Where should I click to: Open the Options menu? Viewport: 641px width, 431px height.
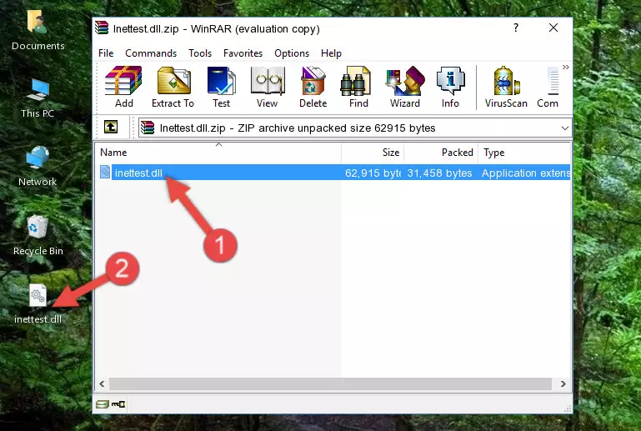pos(292,53)
